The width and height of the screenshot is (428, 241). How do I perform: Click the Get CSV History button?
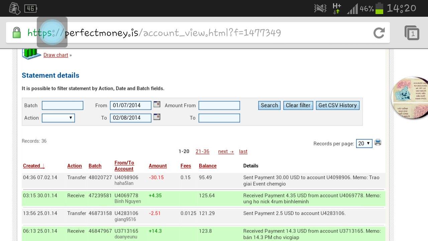click(338, 105)
